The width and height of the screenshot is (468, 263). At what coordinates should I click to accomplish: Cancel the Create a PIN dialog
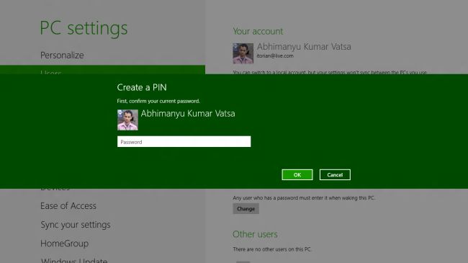(335, 175)
